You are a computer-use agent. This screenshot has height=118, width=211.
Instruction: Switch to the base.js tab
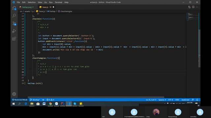point(45,7)
